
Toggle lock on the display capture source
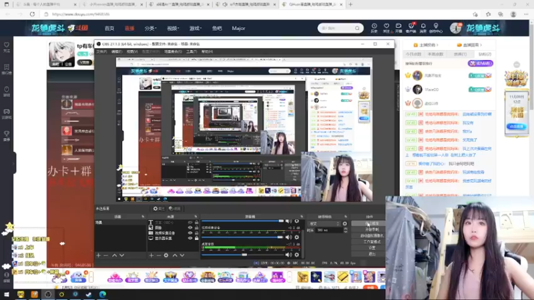click(196, 239)
